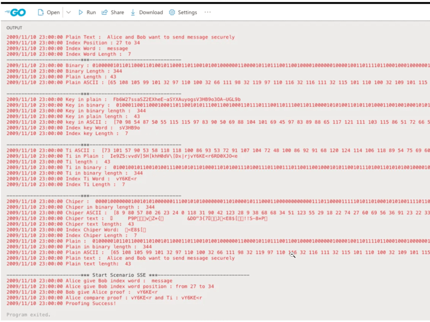
Task: Click the 'Key in binary length : 344' line
Action: [76, 111]
